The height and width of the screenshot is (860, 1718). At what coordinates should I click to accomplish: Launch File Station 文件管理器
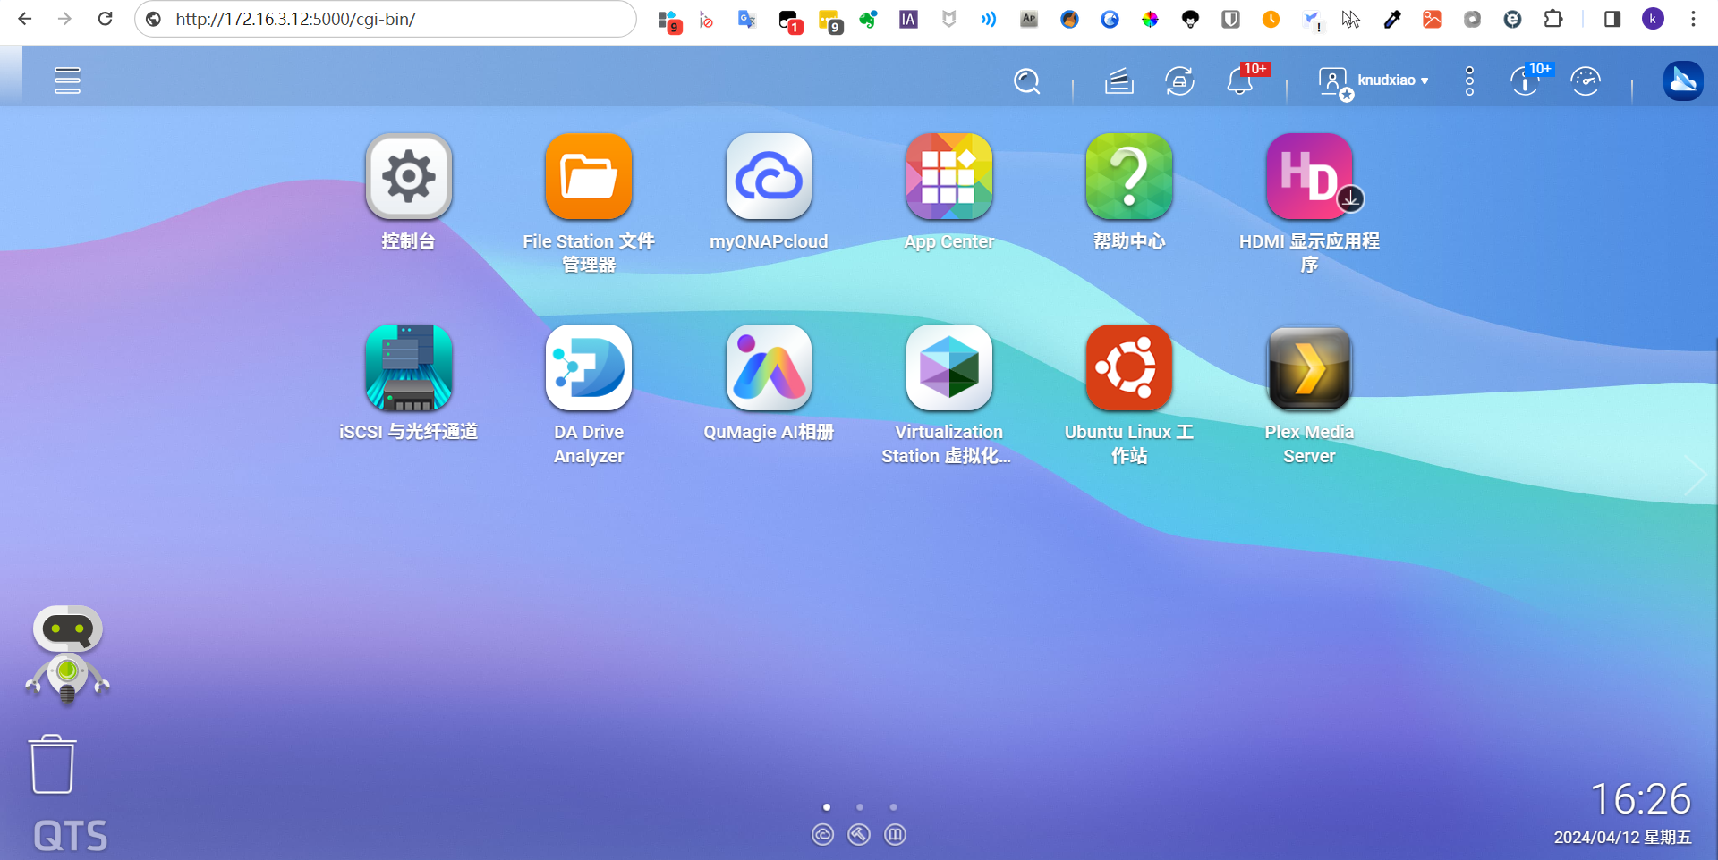click(588, 177)
